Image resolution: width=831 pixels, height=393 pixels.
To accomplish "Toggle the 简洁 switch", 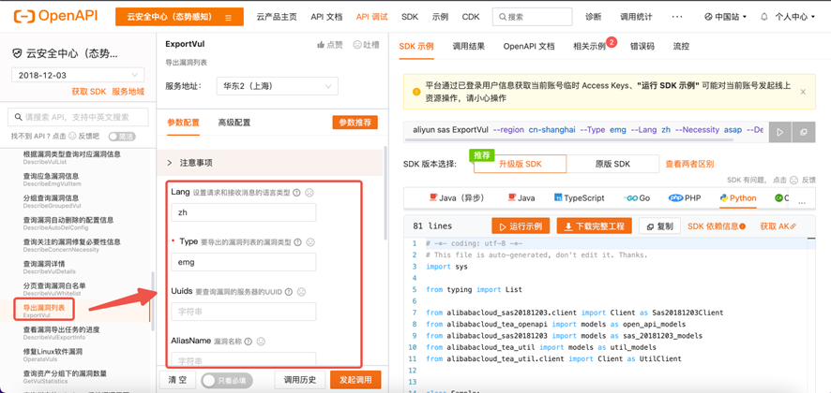I will 122,136.
